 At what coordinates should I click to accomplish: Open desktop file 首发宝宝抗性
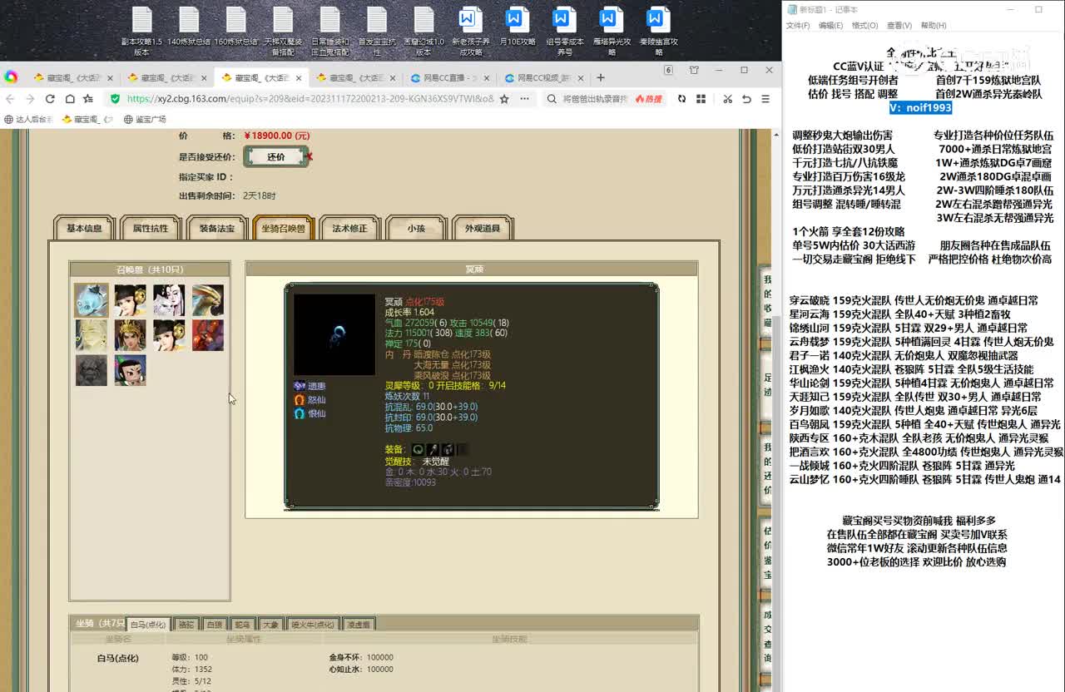tap(377, 31)
